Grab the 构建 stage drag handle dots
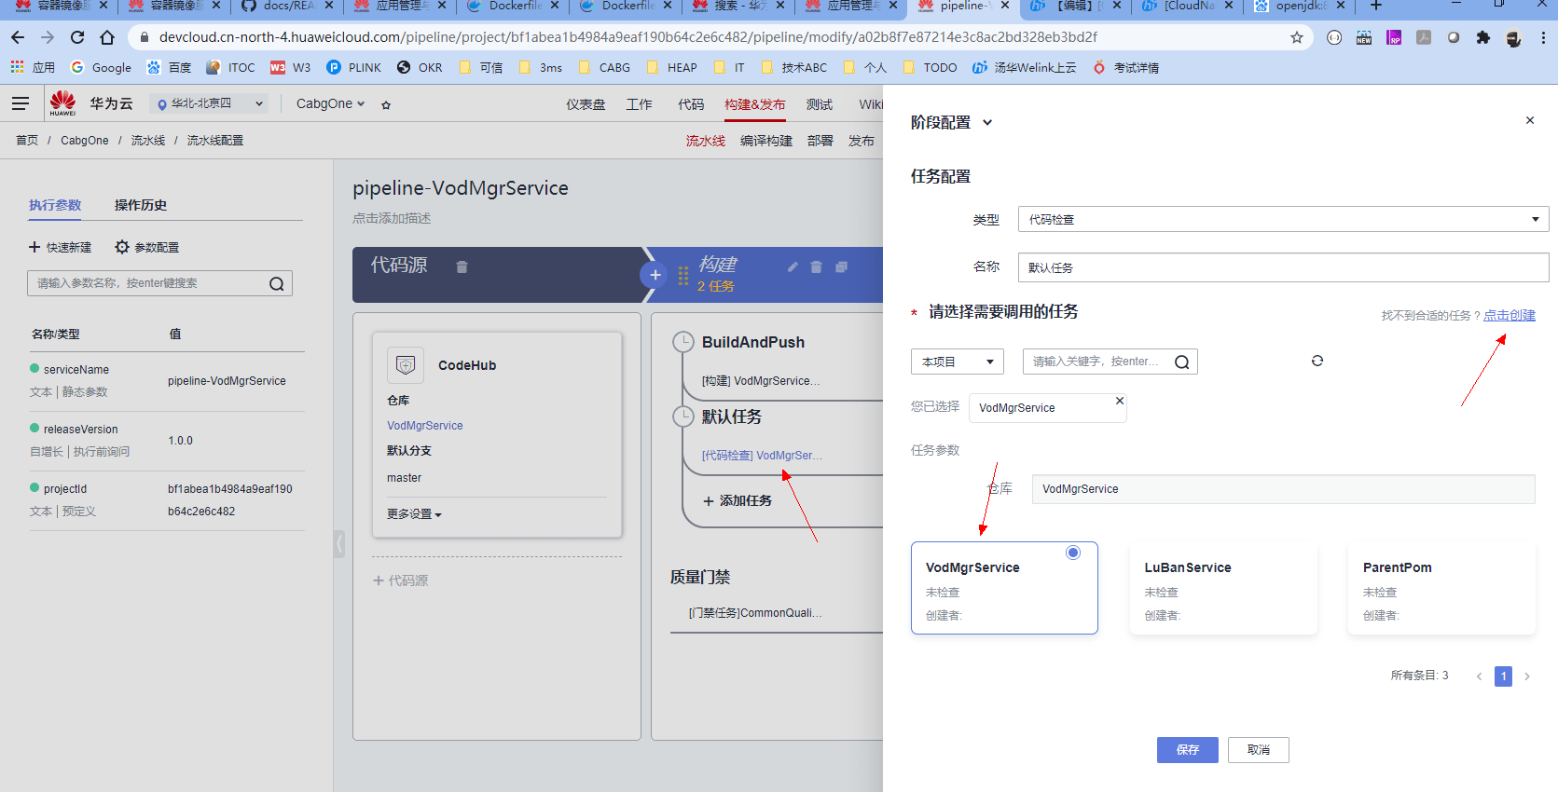Screen dimensions: 1558x792 click(683, 276)
